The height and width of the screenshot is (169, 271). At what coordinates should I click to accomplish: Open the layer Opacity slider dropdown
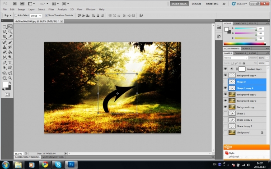coord(267,58)
